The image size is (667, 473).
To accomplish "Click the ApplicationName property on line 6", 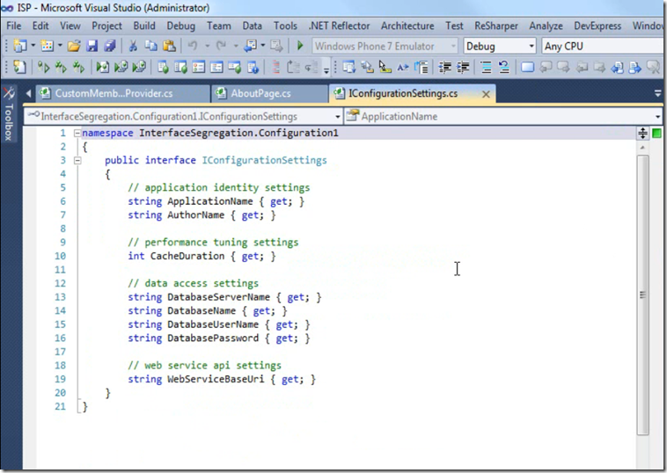I will (209, 201).
